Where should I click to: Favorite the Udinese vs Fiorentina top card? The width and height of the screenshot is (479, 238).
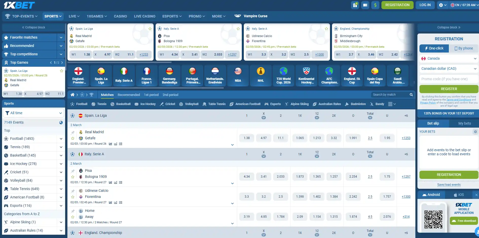(x=326, y=29)
